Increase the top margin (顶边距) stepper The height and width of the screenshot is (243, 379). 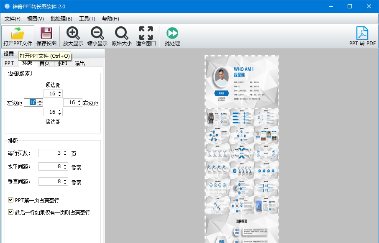pyautogui.click(x=59, y=92)
